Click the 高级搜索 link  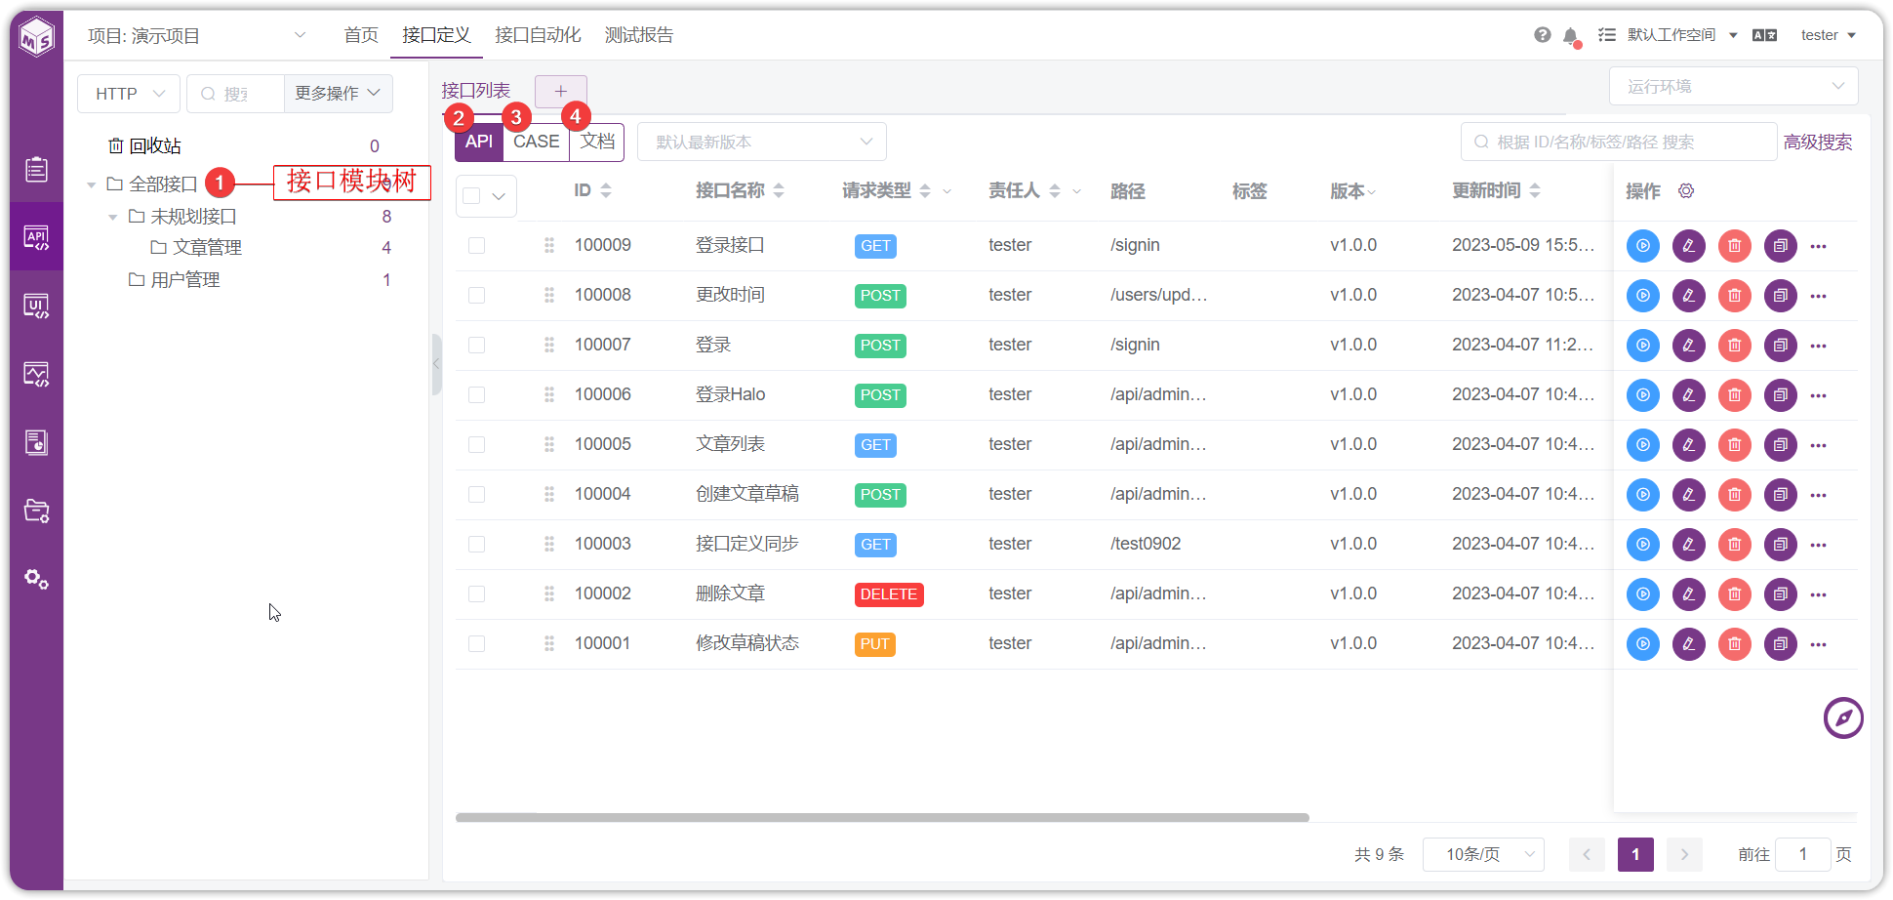1817,142
